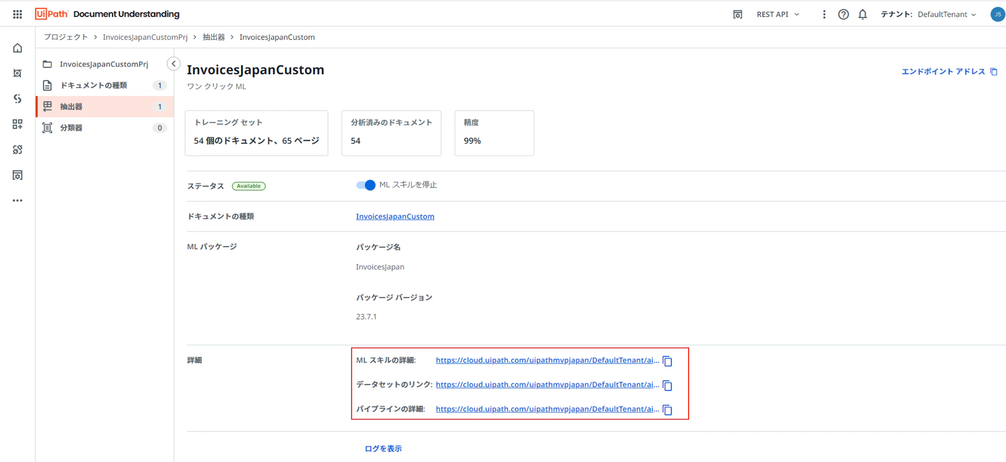Click the 分析済みのドキュメント card
The width and height of the screenshot is (1006, 462).
(x=391, y=133)
